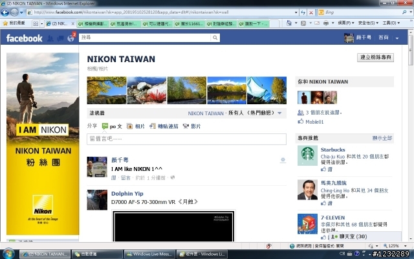
Task: Switch to the 關於11661... tab
Action: 189,24
